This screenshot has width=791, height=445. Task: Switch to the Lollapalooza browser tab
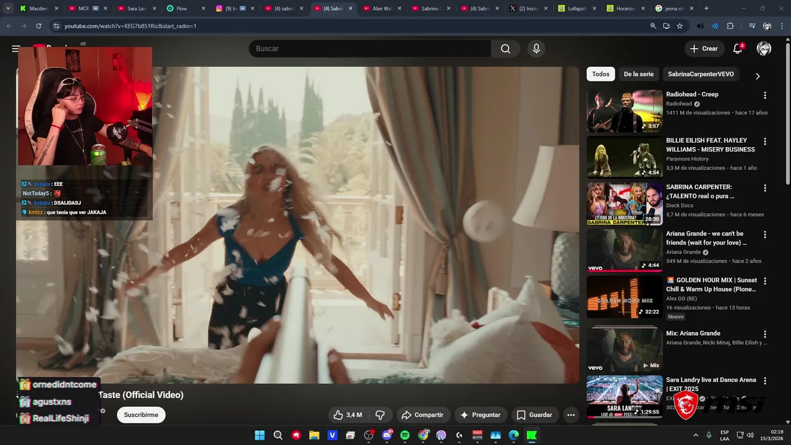click(x=577, y=9)
